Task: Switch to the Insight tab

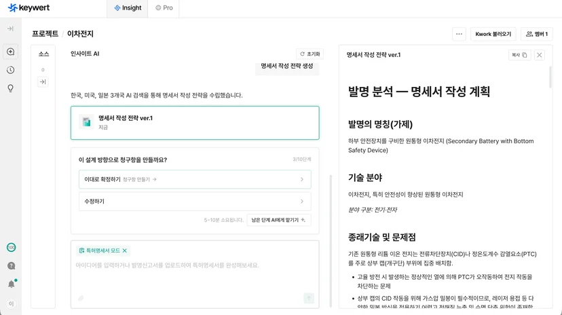Action: click(x=128, y=8)
